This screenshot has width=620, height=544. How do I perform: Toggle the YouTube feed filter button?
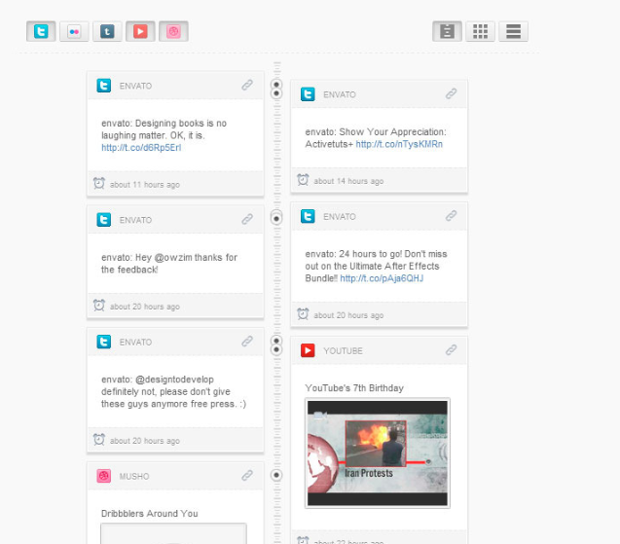[140, 31]
